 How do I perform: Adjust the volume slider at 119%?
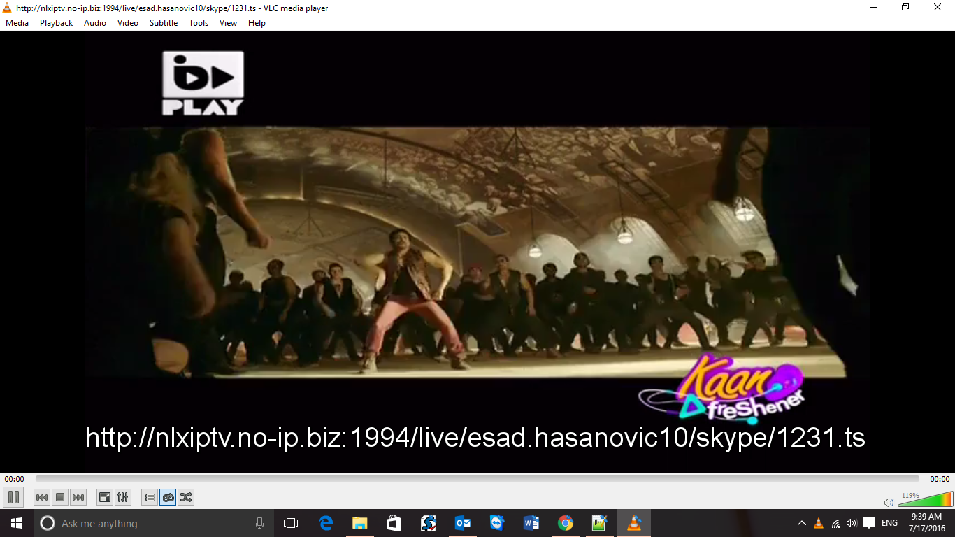click(x=925, y=499)
